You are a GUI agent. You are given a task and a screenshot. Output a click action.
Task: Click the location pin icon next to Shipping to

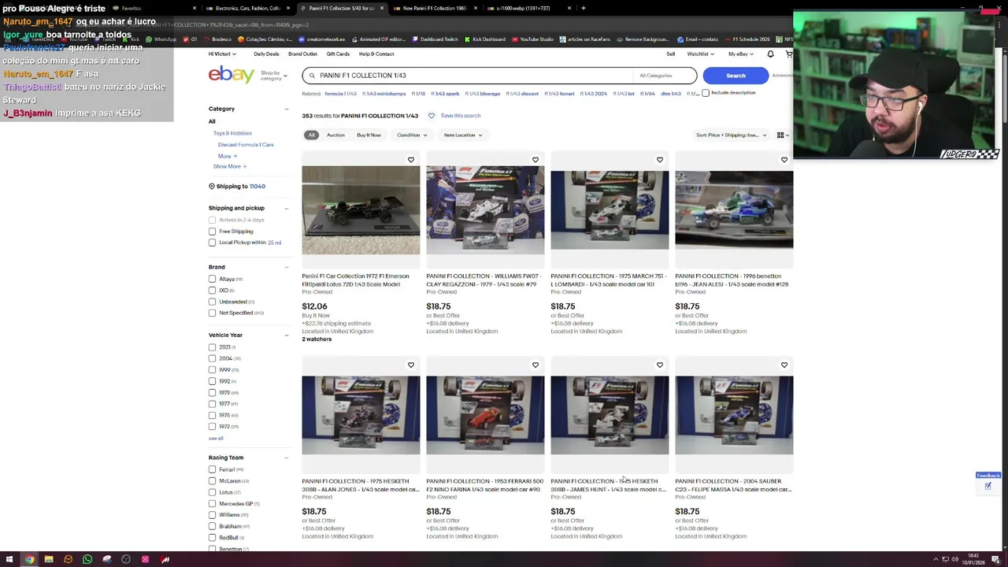[x=211, y=187]
